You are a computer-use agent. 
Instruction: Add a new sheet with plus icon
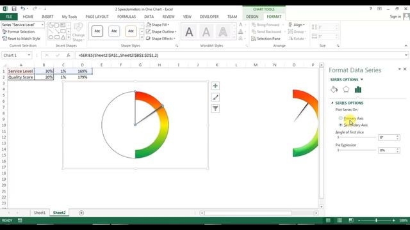click(x=81, y=213)
